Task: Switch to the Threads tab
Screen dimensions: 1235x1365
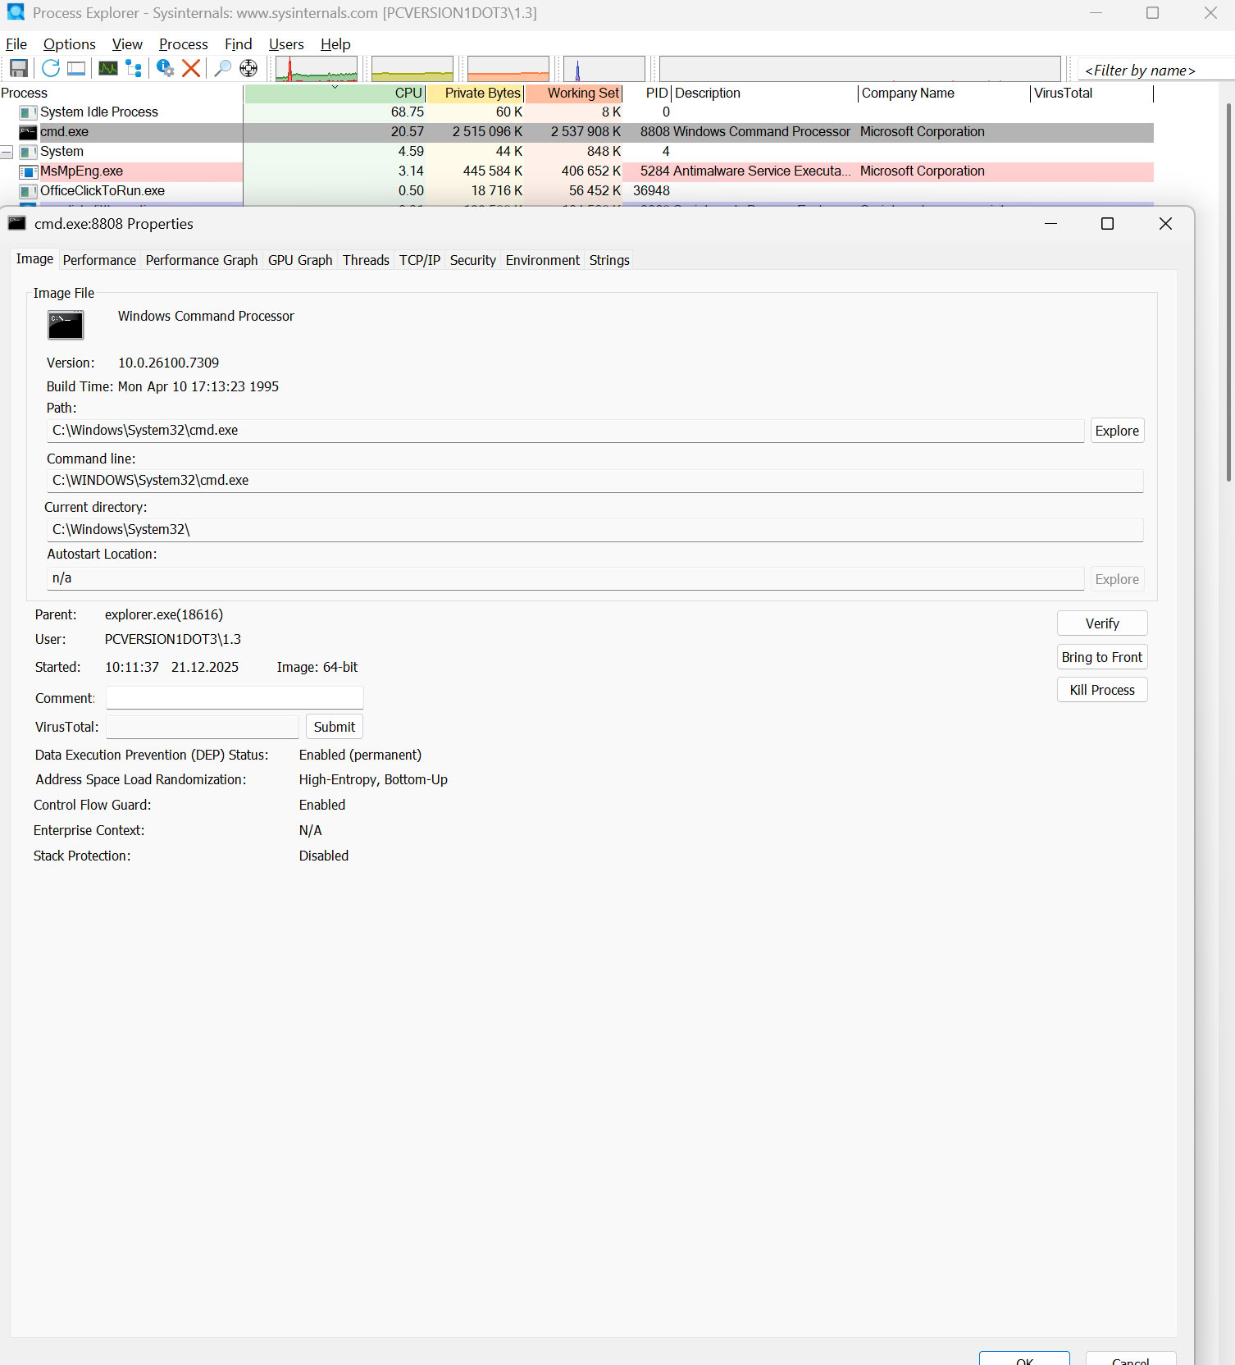Action: coord(366,260)
